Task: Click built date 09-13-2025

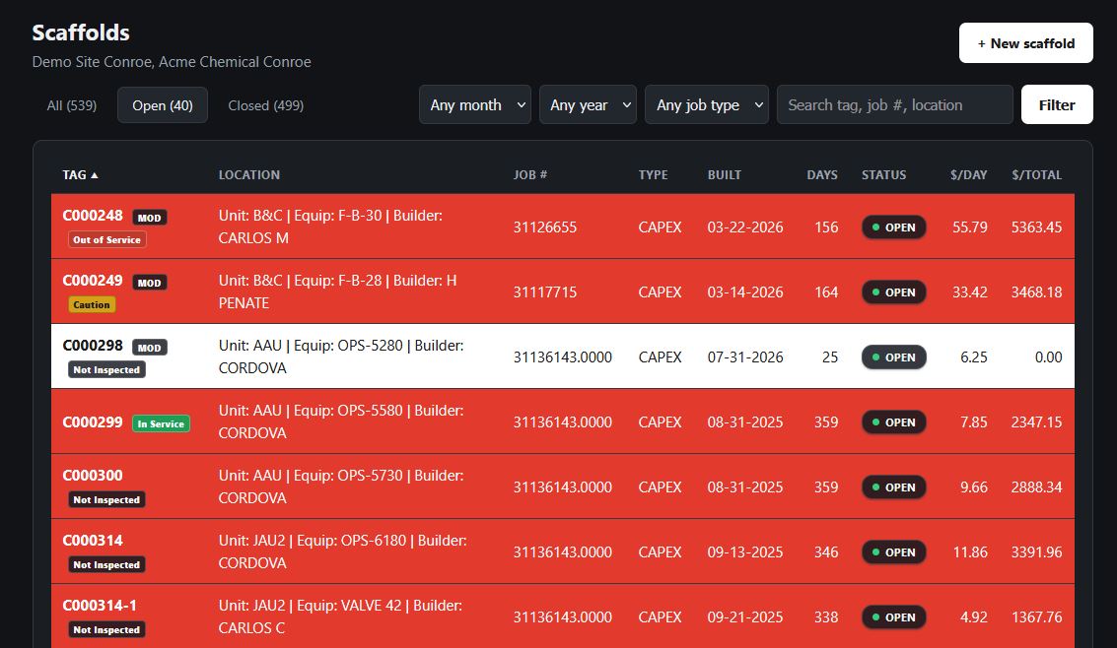Action: tap(745, 552)
